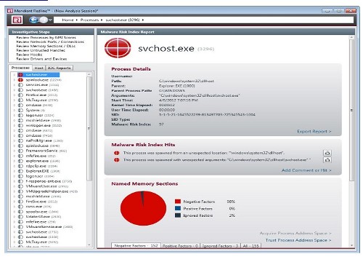Click the icon beside VMUpgradeHelper.exe
This screenshot has width=363, height=262.
pos(20,191)
